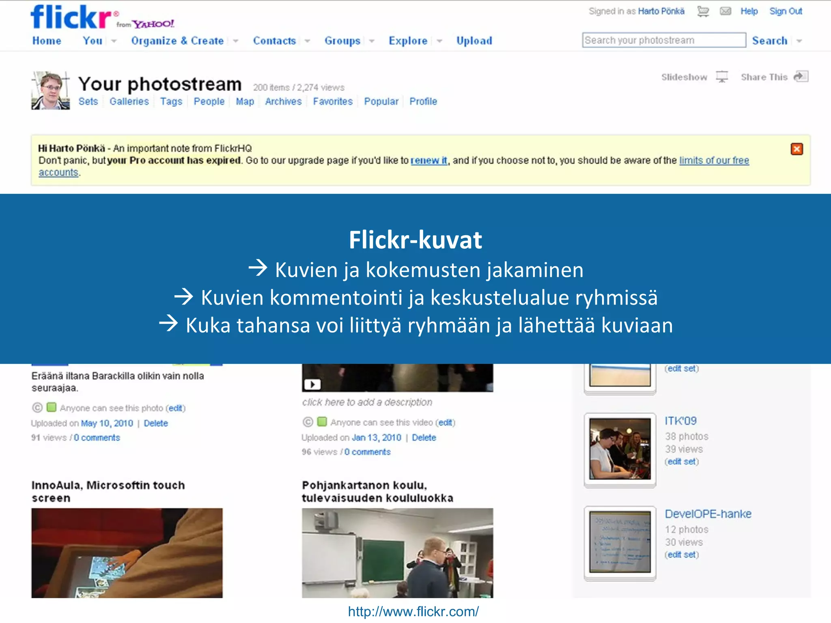Open the People tab
Screen dimensions: 831x623
pyautogui.click(x=209, y=101)
